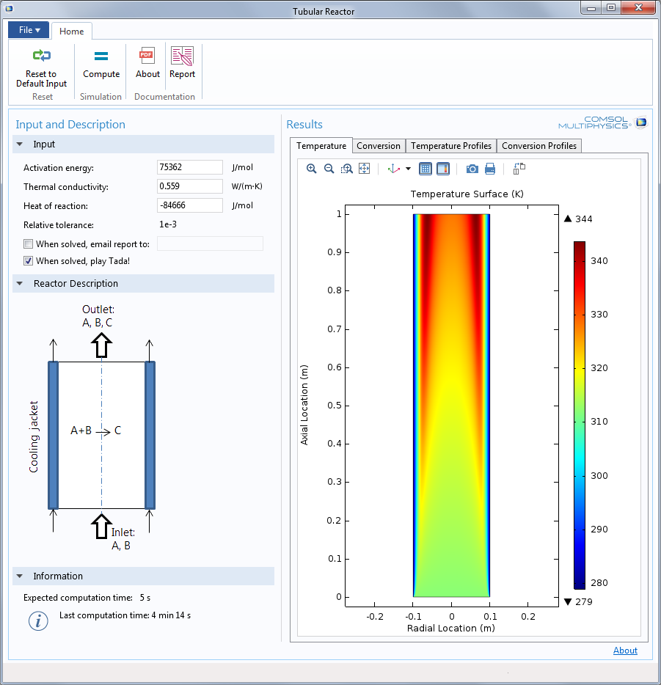
Task: Capture a plot snapshot with the camera icon
Action: [x=472, y=169]
